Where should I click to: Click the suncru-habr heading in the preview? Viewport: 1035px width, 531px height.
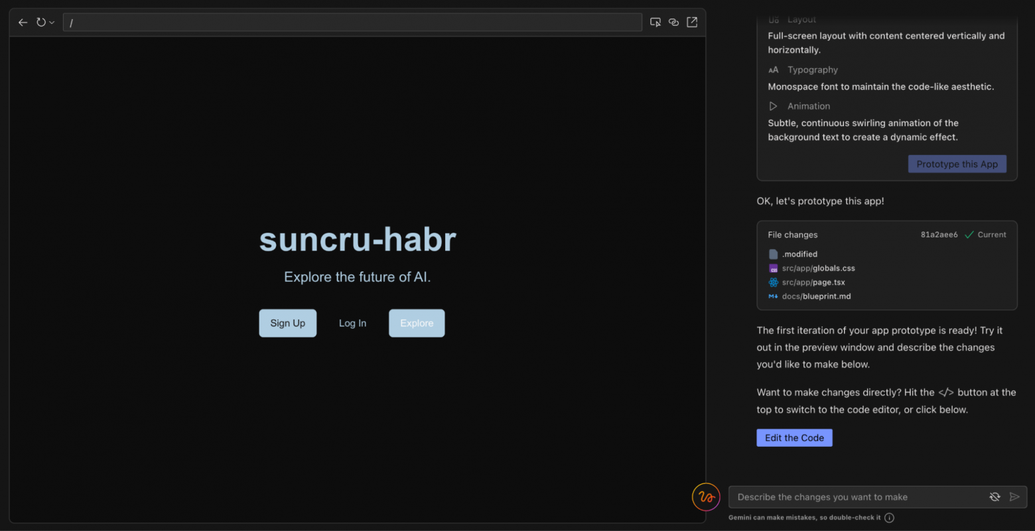click(x=358, y=239)
